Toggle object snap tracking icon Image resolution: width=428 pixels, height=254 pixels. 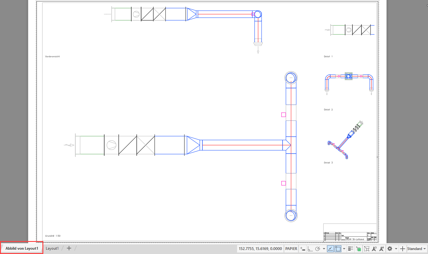coord(331,248)
